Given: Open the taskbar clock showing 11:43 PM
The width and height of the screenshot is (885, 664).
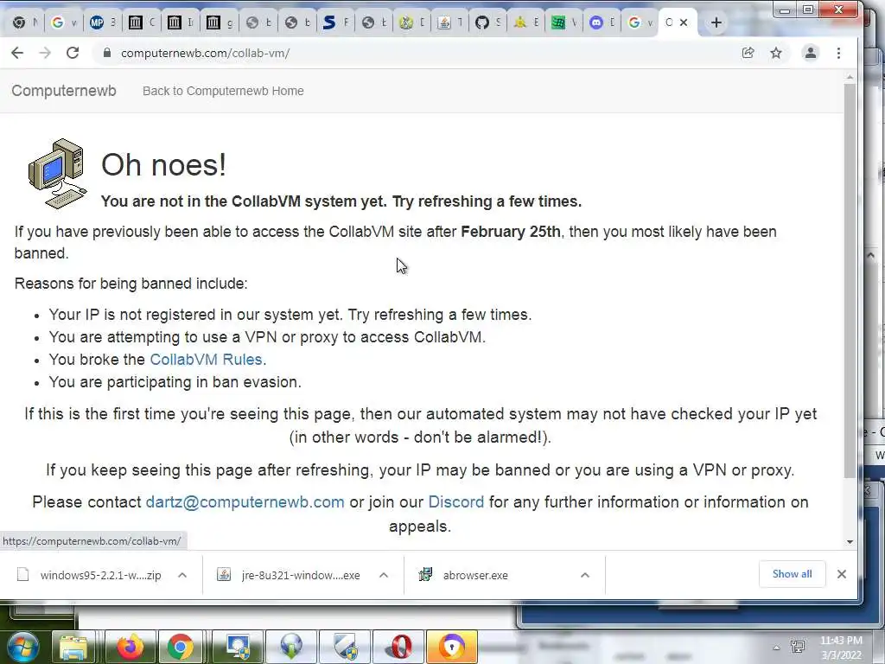Looking at the screenshot, I should coord(841,648).
